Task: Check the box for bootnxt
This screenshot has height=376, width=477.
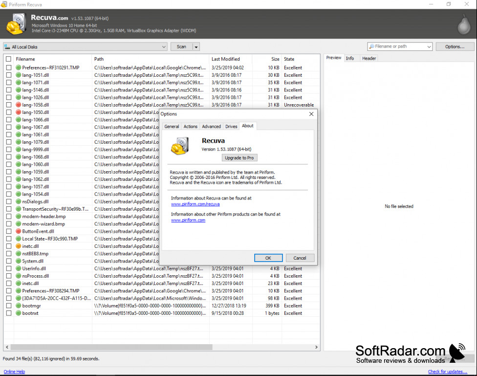Action: point(8,313)
